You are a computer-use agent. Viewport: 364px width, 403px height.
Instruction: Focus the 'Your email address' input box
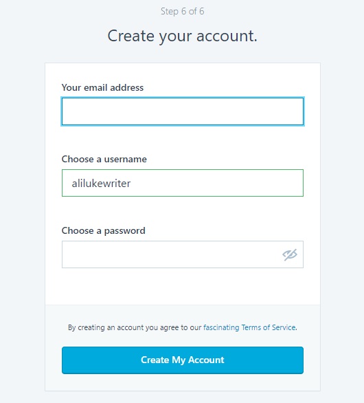pos(183,111)
